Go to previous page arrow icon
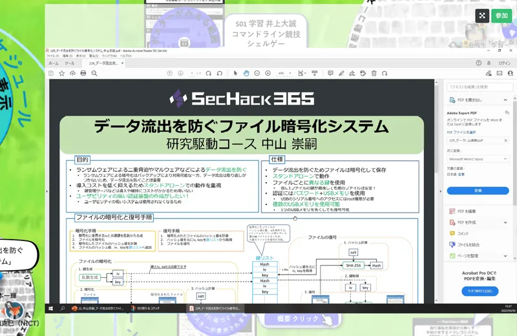The image size is (517, 336). (170, 73)
